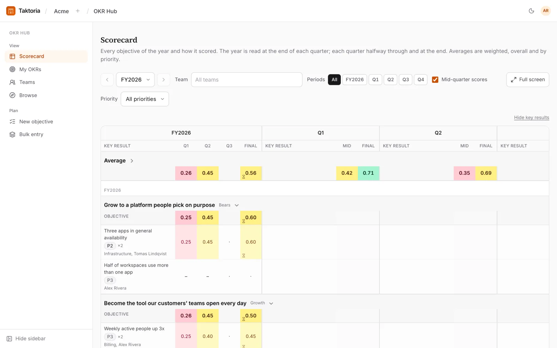The image size is (557, 348).
Task: Expand the Average row chevron
Action: (x=132, y=161)
